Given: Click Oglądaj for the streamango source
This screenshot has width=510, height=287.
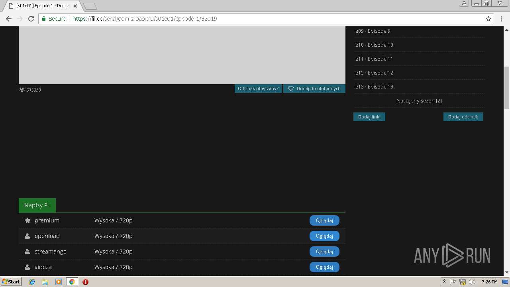Looking at the screenshot, I should pos(324,252).
